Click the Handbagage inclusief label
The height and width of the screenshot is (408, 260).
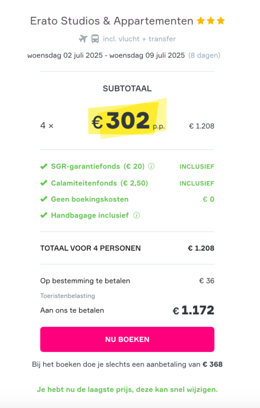pos(90,215)
